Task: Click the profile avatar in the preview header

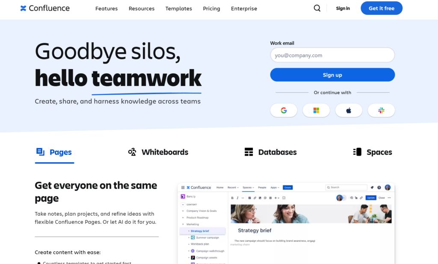Action: (388, 188)
